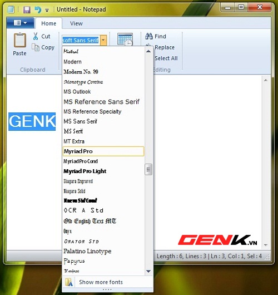The width and height of the screenshot is (278, 295).
Task: Click the Length and Lines status text
Action: tap(181, 256)
